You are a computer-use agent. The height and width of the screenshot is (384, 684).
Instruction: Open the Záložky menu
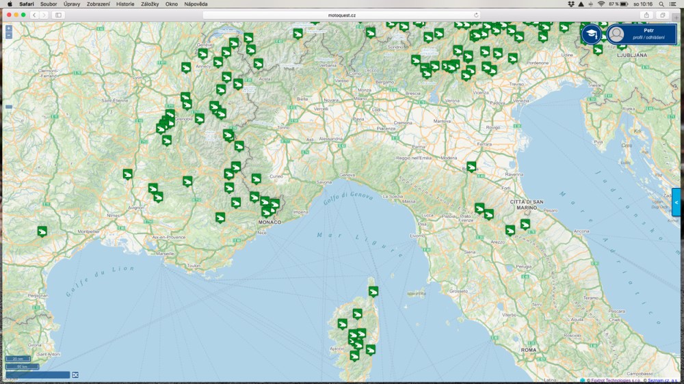(150, 4)
